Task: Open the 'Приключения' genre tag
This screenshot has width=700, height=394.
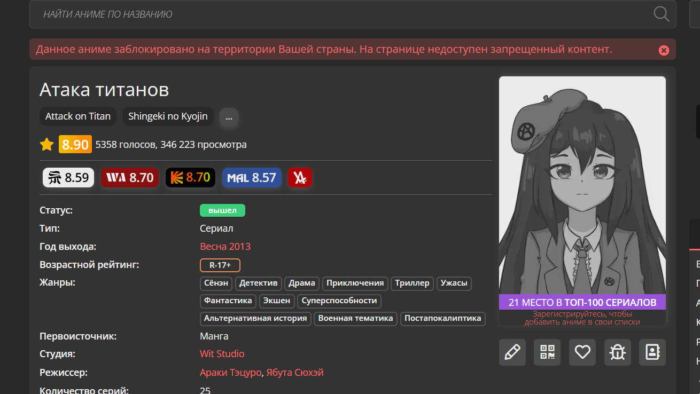Action: pos(355,283)
